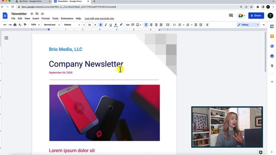The width and height of the screenshot is (276, 155).
Task: Click the Add comment toolbar icon
Action: pyautogui.click(x=133, y=25)
